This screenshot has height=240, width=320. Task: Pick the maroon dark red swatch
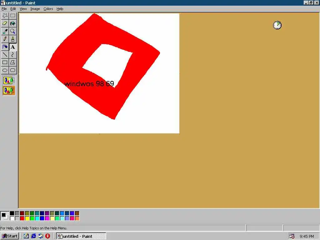[22, 213]
